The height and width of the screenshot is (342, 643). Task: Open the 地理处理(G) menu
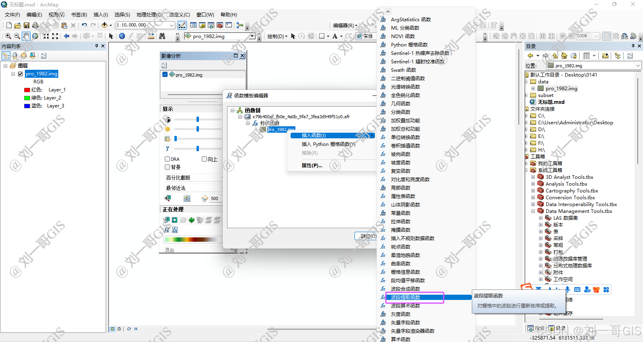tap(149, 15)
